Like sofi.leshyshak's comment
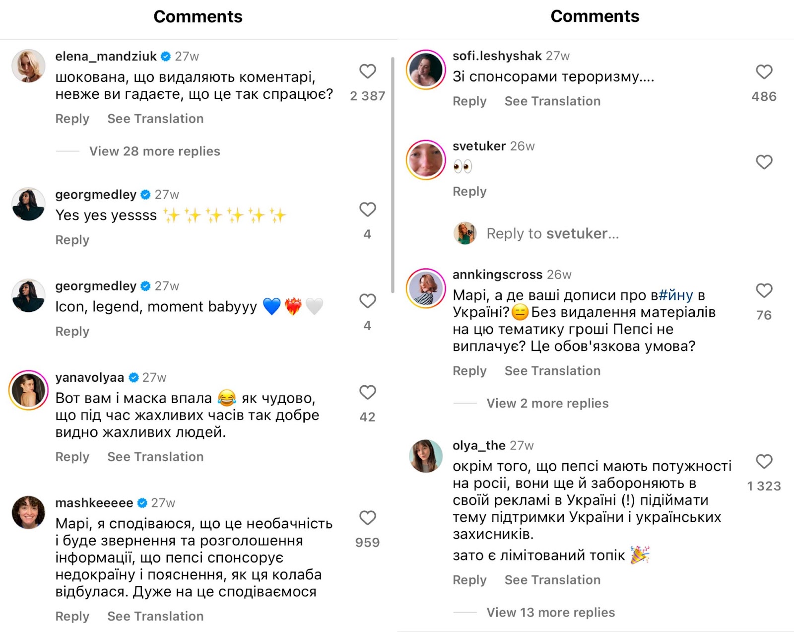794x632 pixels. tap(764, 72)
